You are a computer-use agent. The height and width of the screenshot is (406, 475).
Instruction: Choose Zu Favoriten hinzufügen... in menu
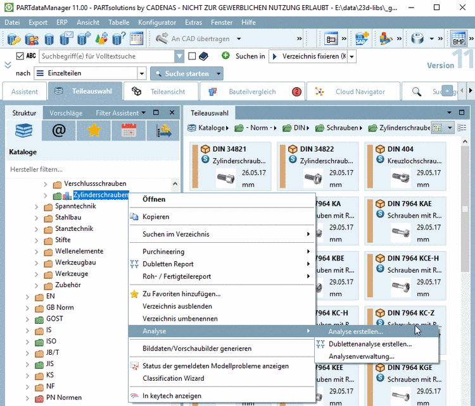pos(222,294)
